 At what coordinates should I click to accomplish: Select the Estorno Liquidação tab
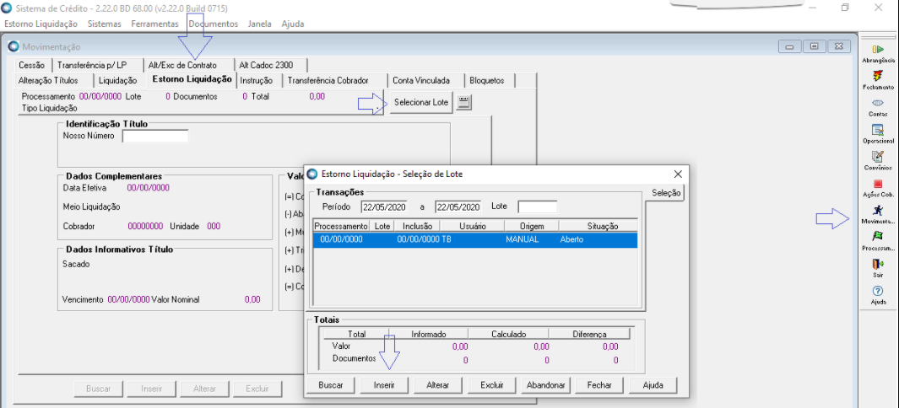pos(192,79)
